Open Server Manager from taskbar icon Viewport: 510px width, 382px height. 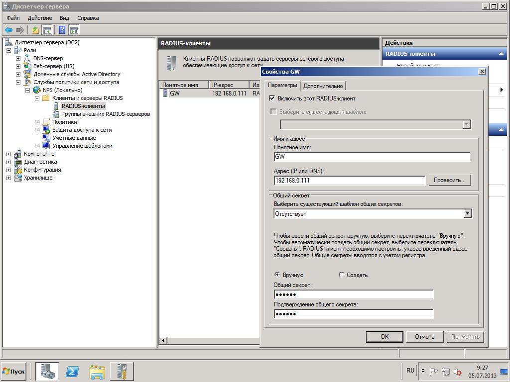[47, 371]
